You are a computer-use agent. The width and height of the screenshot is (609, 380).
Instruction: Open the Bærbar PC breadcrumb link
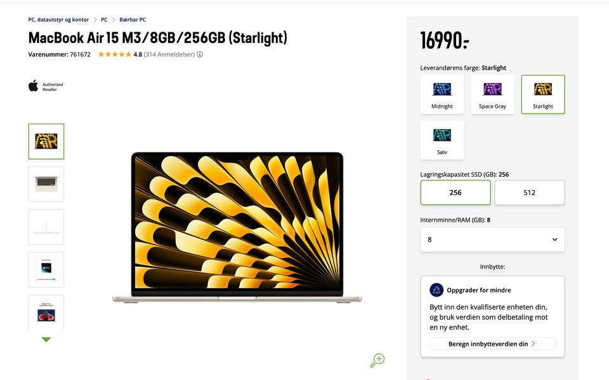[133, 20]
